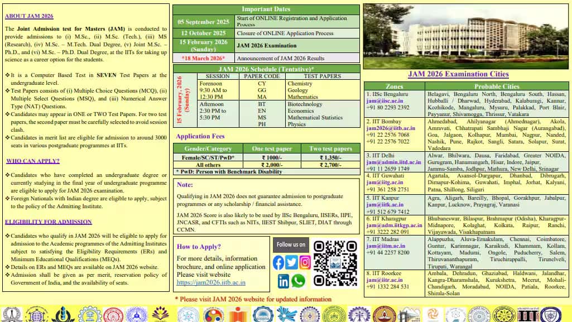Click the 'ELIGIBILITY FOR ADMISSION' heading link

tap(48, 222)
